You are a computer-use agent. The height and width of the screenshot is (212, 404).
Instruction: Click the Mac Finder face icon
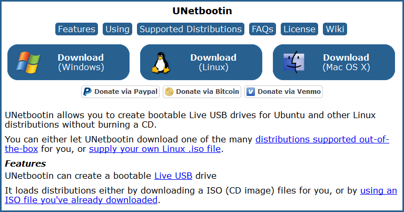click(x=294, y=62)
